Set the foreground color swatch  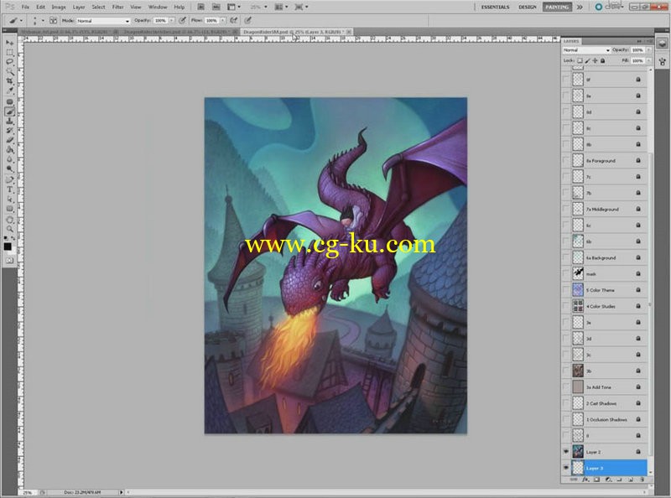[8, 246]
